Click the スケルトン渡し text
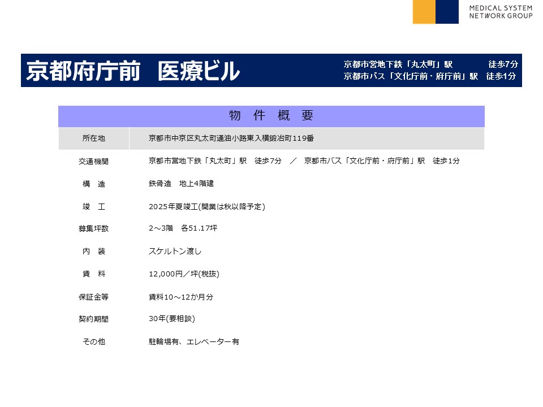The image size is (543, 407). tap(175, 252)
